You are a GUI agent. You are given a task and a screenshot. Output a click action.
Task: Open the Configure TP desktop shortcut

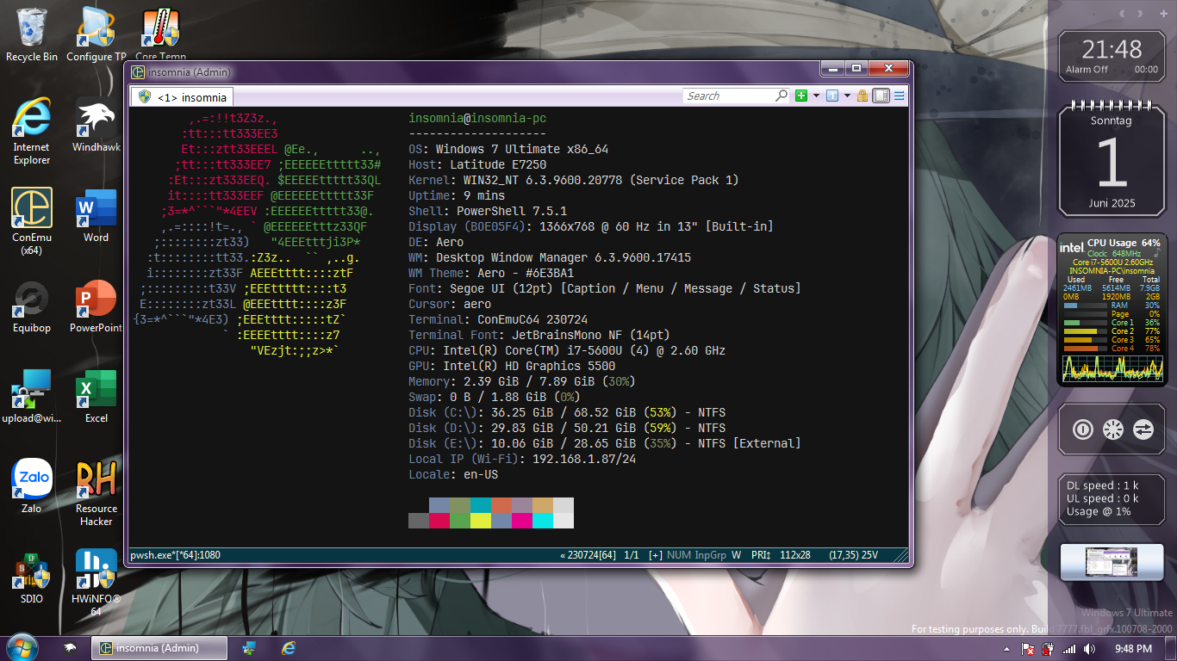click(96, 34)
